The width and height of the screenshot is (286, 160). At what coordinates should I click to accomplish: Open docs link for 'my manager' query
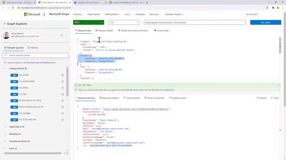(x=63, y=113)
